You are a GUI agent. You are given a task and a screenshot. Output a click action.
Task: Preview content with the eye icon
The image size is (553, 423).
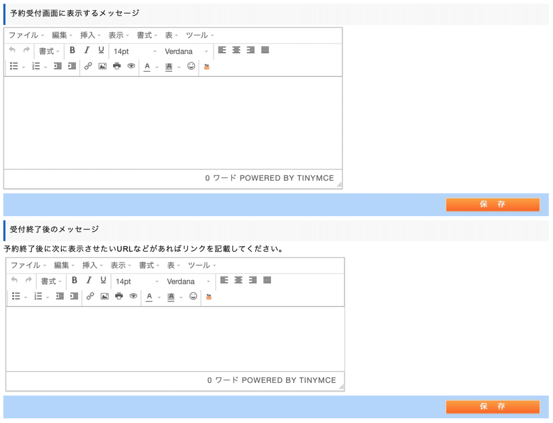131,66
